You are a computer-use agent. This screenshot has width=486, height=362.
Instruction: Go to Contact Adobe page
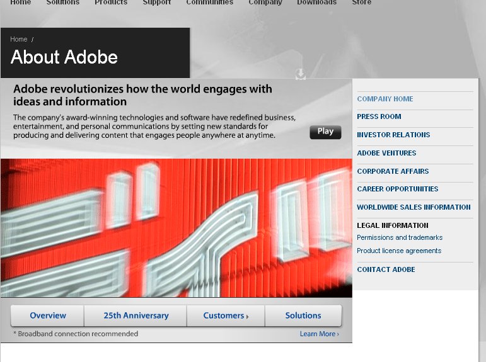point(386,269)
